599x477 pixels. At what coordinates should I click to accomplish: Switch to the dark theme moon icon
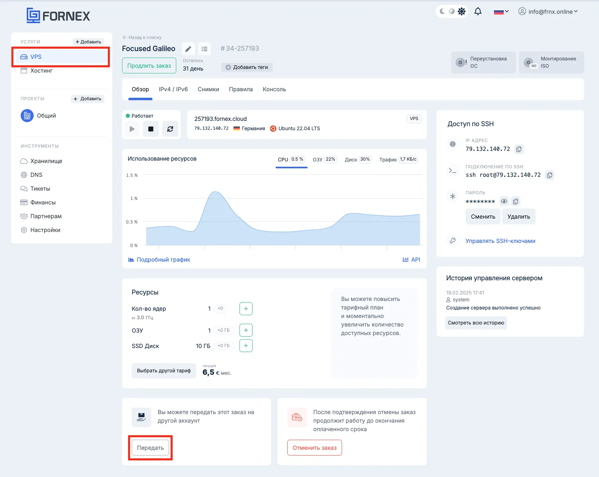pos(442,11)
